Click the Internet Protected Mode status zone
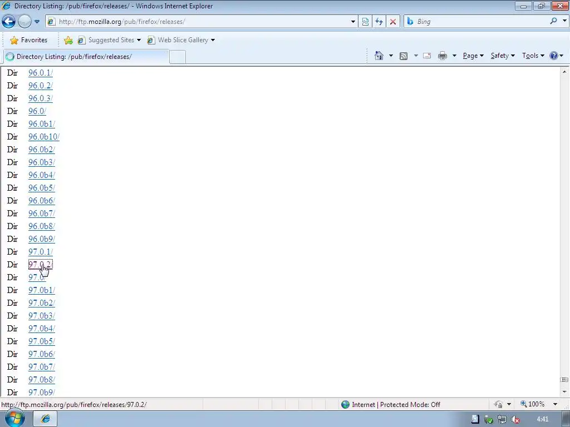 click(391, 405)
